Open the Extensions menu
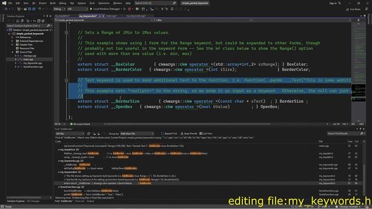This screenshot has height=209, width=372. [104, 3]
